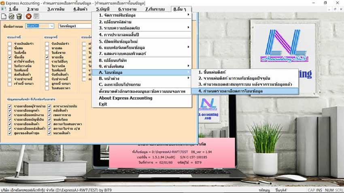Click the trash can delete toolbar icon
The image size is (344, 193).
click(19, 16)
